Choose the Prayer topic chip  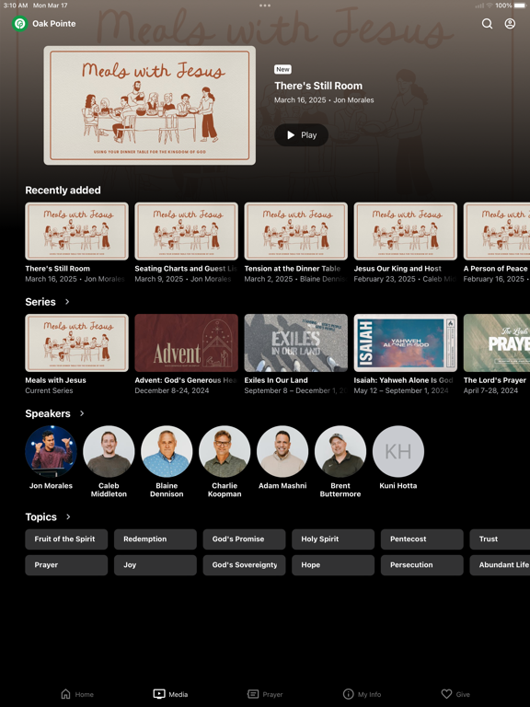(66, 565)
